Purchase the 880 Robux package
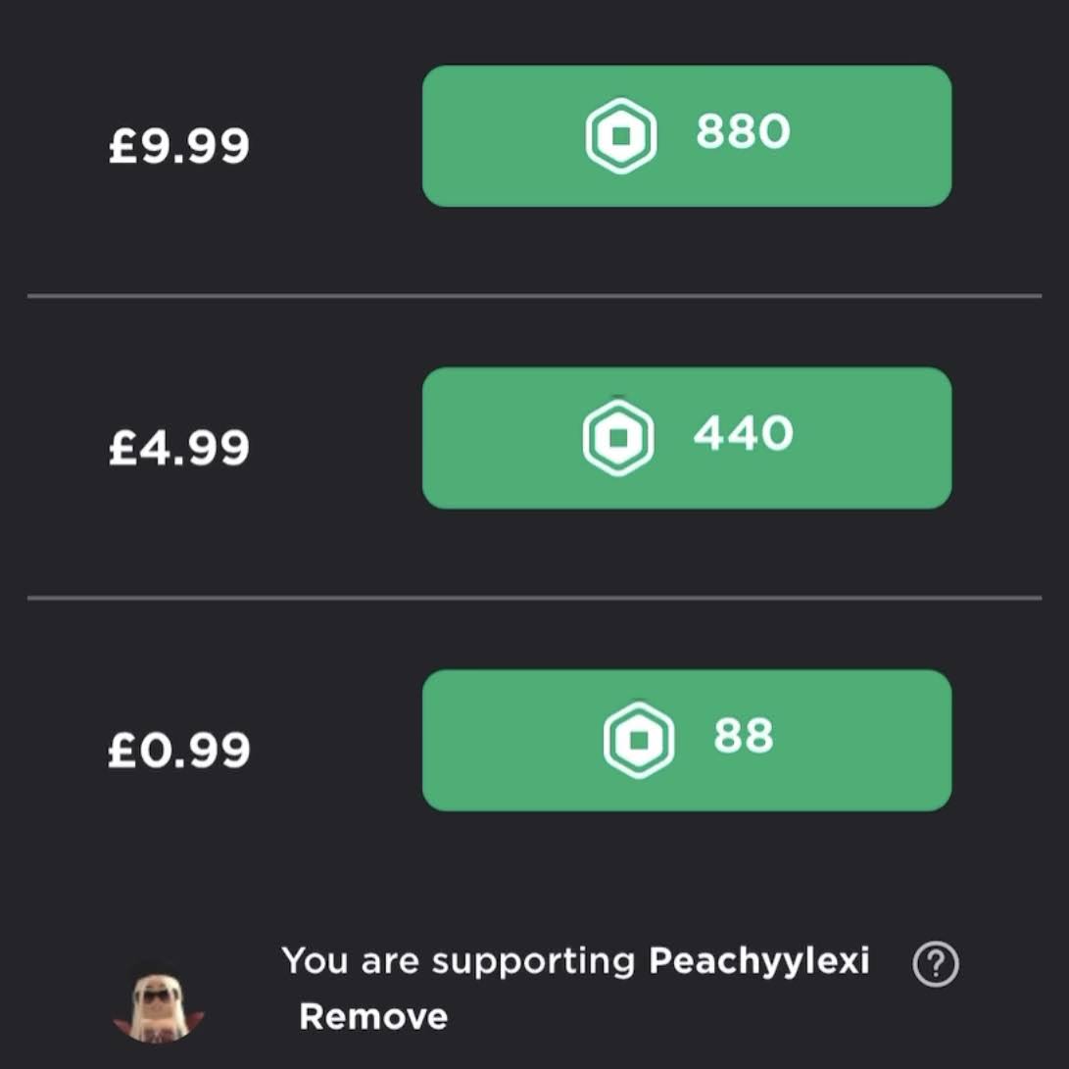The height and width of the screenshot is (1069, 1069). (x=686, y=136)
